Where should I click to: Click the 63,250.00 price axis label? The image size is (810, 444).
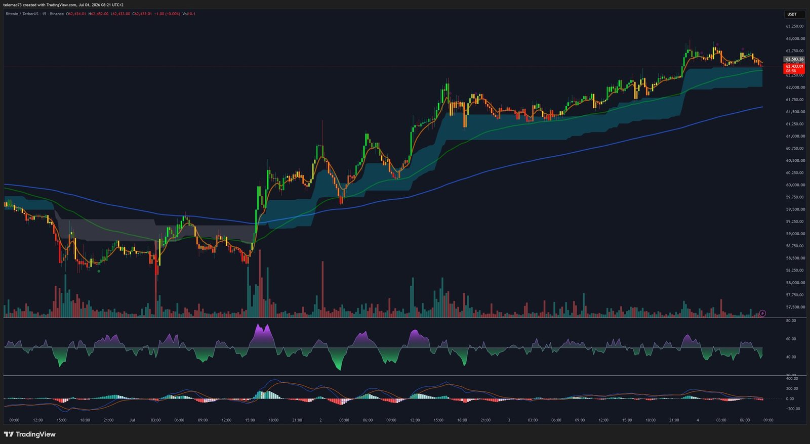click(x=795, y=26)
